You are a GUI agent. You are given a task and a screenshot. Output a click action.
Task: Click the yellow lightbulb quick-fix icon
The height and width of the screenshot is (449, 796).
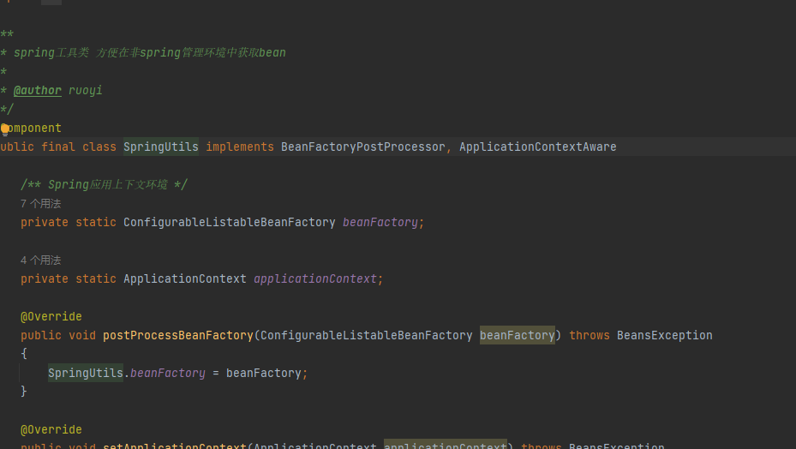click(4, 129)
